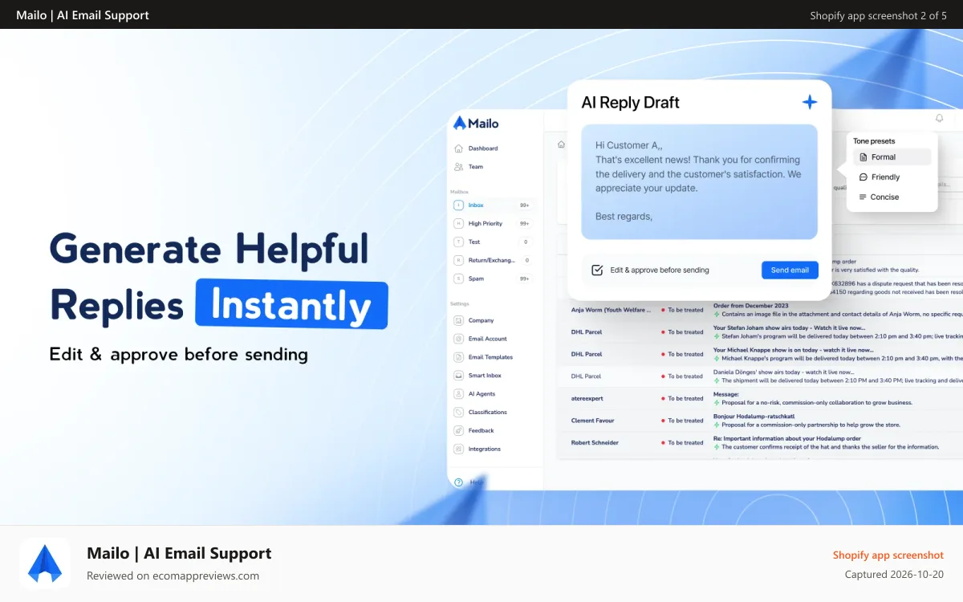Click 'Captured 2026-10-20' text

895,575
